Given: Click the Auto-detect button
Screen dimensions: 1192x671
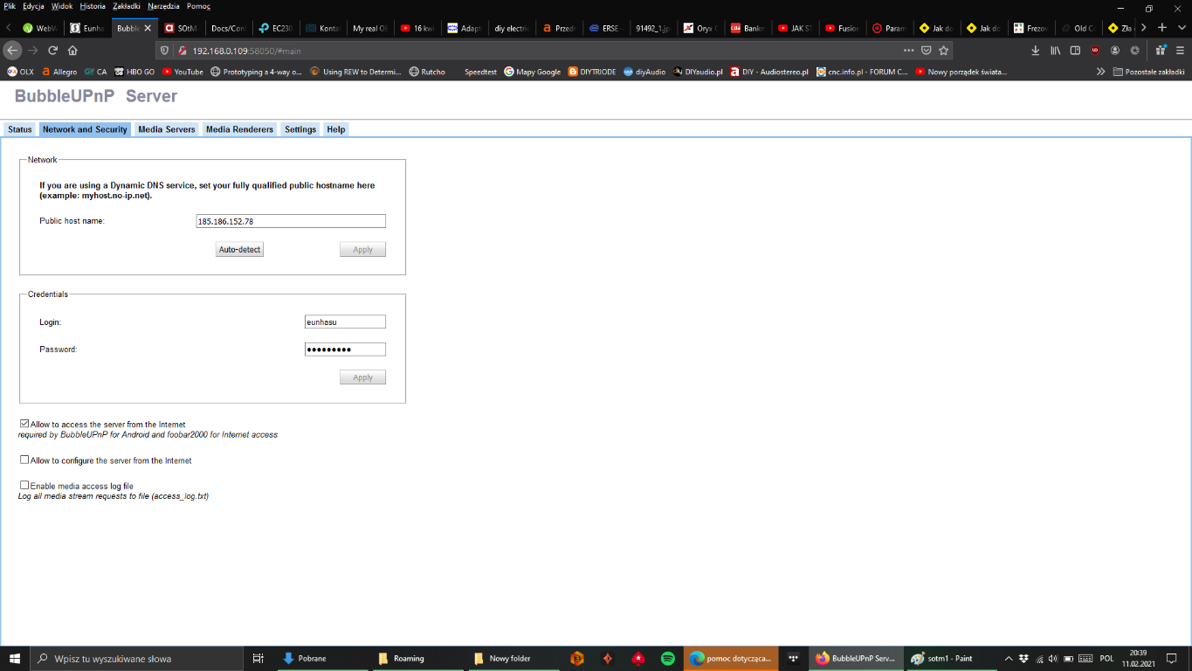Looking at the screenshot, I should click(x=239, y=250).
